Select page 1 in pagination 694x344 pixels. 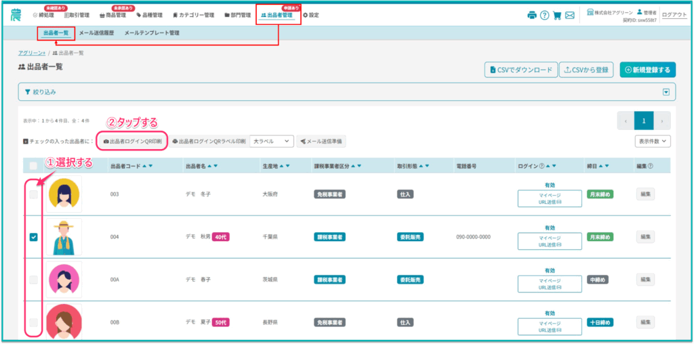[644, 121]
